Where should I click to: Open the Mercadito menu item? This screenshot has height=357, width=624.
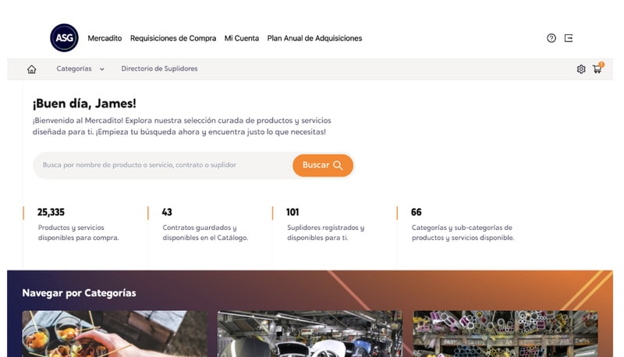coord(105,38)
